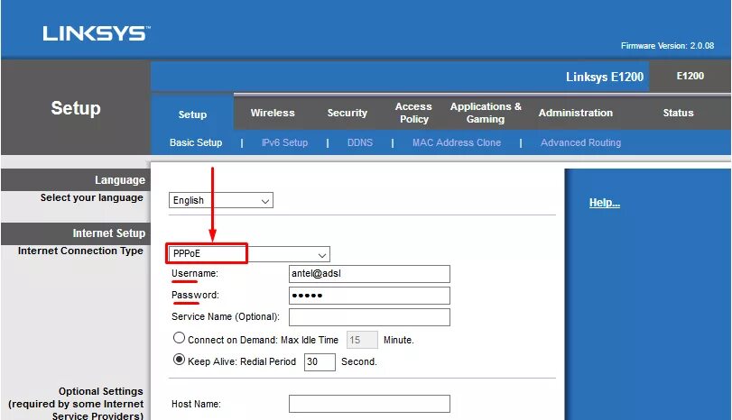Open the Security tab
The height and width of the screenshot is (420, 732).
tap(347, 113)
